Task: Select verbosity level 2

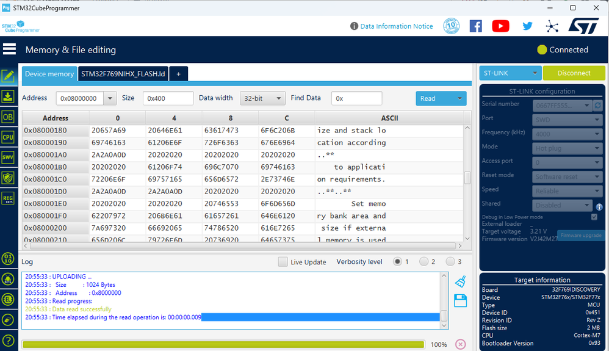Action: pos(423,262)
